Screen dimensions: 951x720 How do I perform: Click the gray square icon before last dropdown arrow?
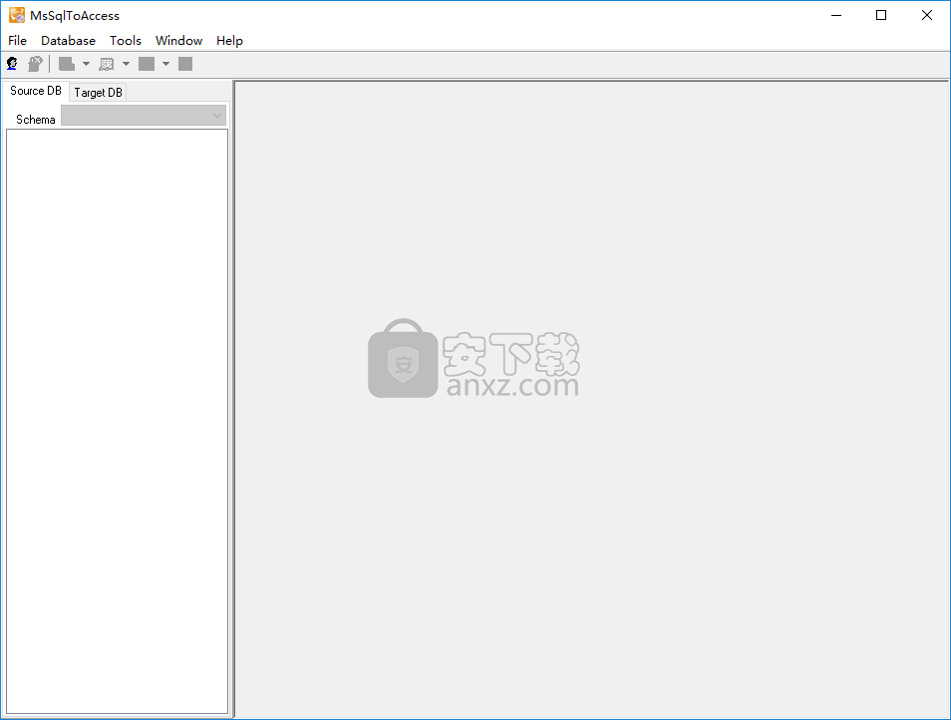click(x=147, y=64)
